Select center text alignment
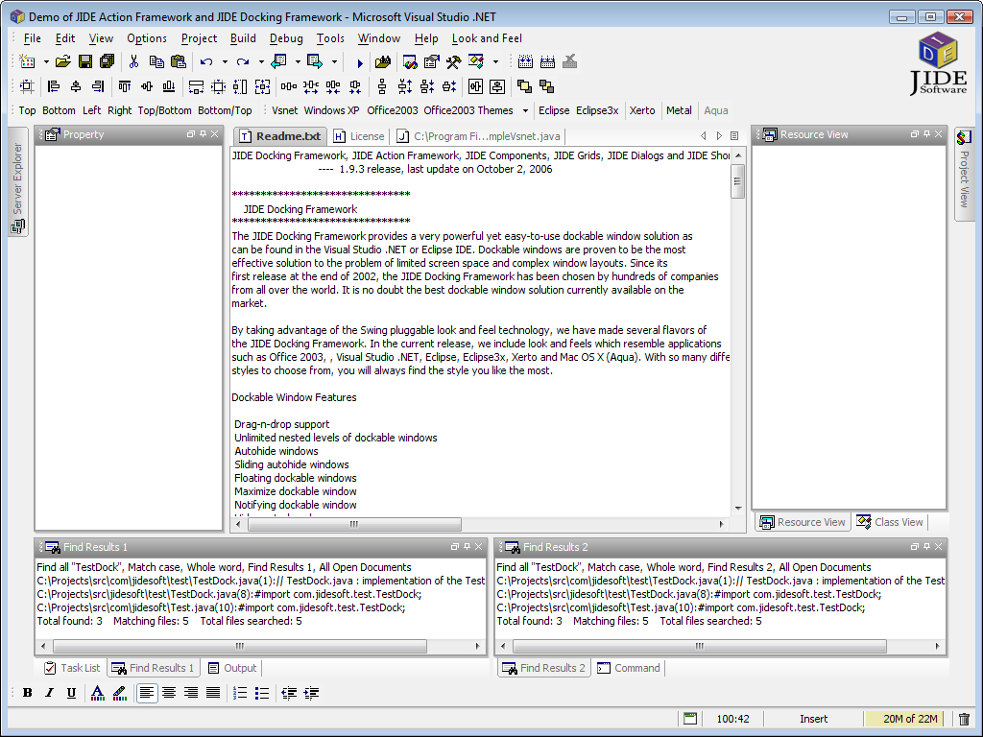 point(169,693)
